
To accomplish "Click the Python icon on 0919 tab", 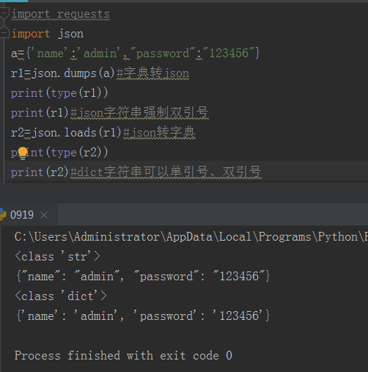I will (x=3, y=214).
